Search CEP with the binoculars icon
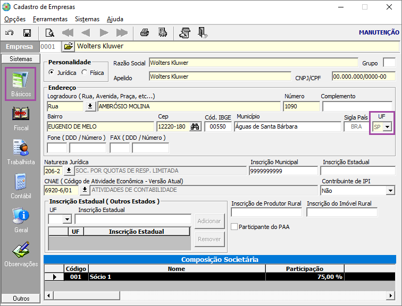The image size is (402, 306). pos(195,126)
